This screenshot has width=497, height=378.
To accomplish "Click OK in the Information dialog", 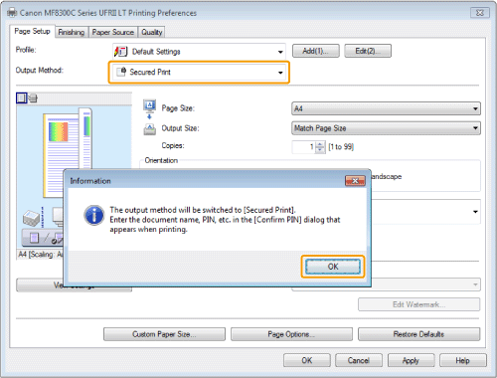I will 333,267.
